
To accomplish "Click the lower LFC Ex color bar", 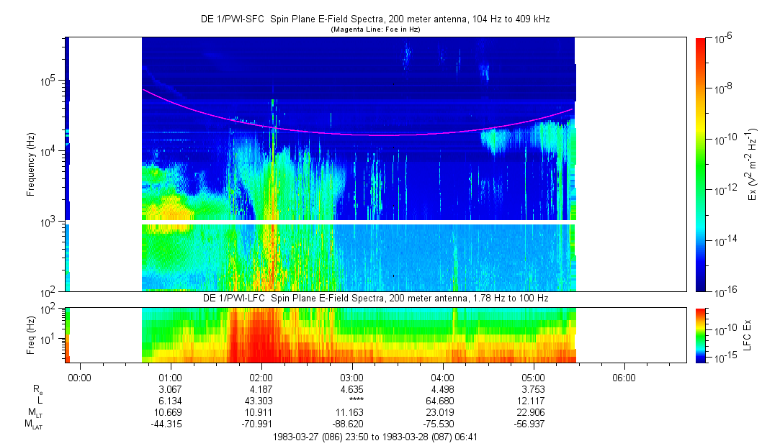I will (701, 335).
